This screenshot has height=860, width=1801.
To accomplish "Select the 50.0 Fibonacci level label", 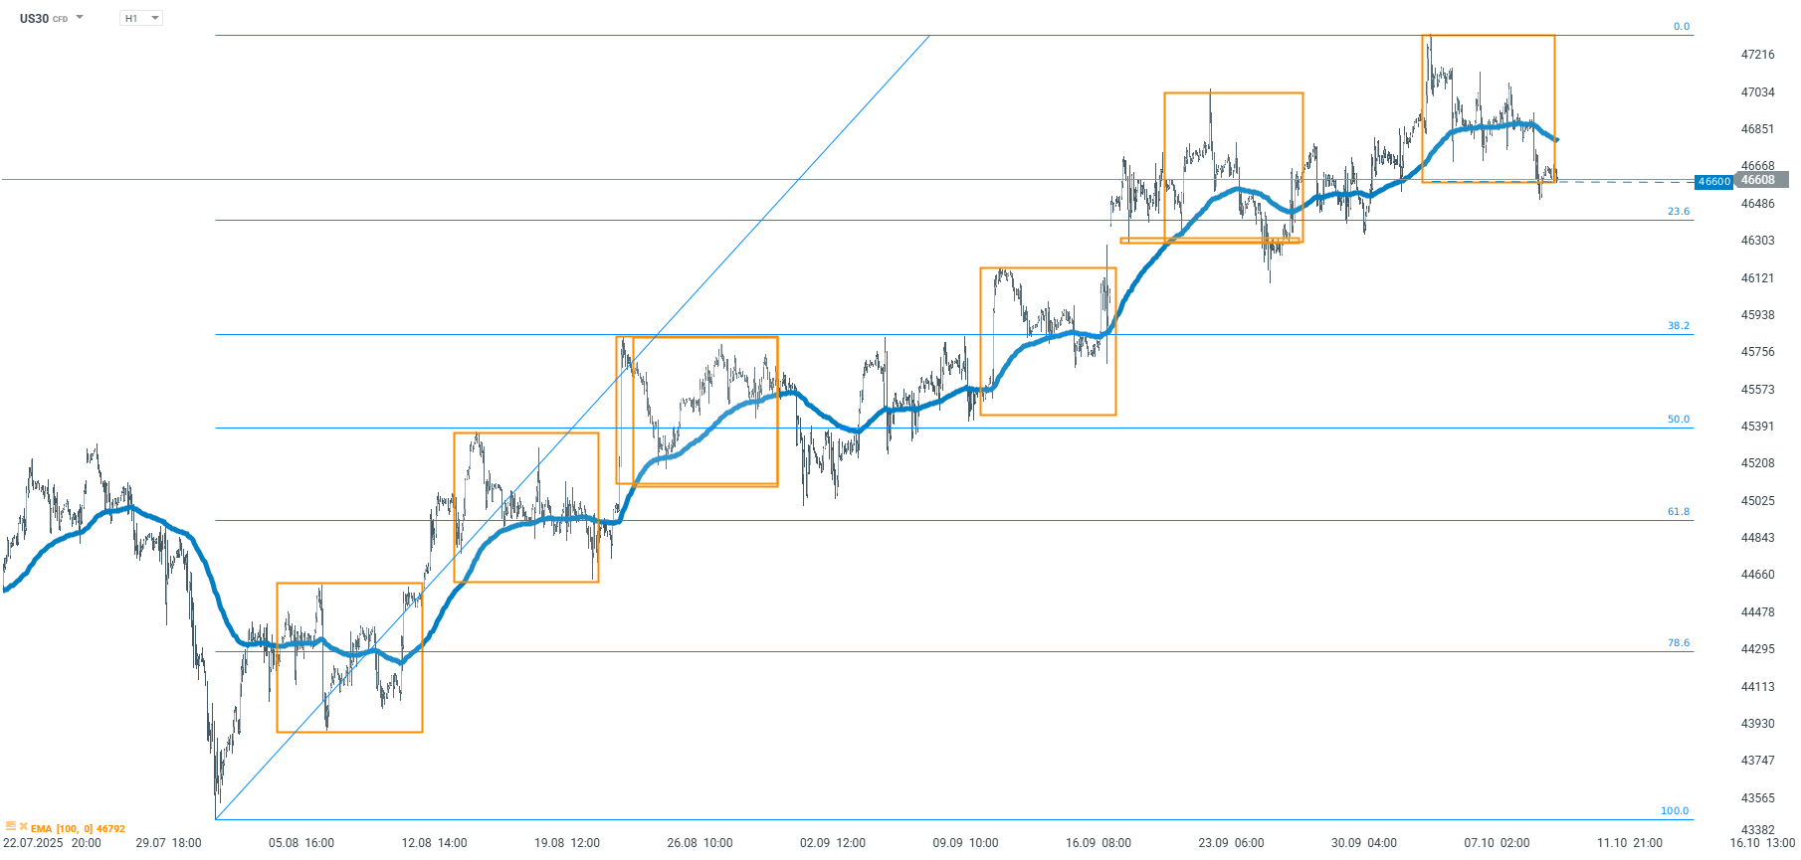I will click(1679, 420).
